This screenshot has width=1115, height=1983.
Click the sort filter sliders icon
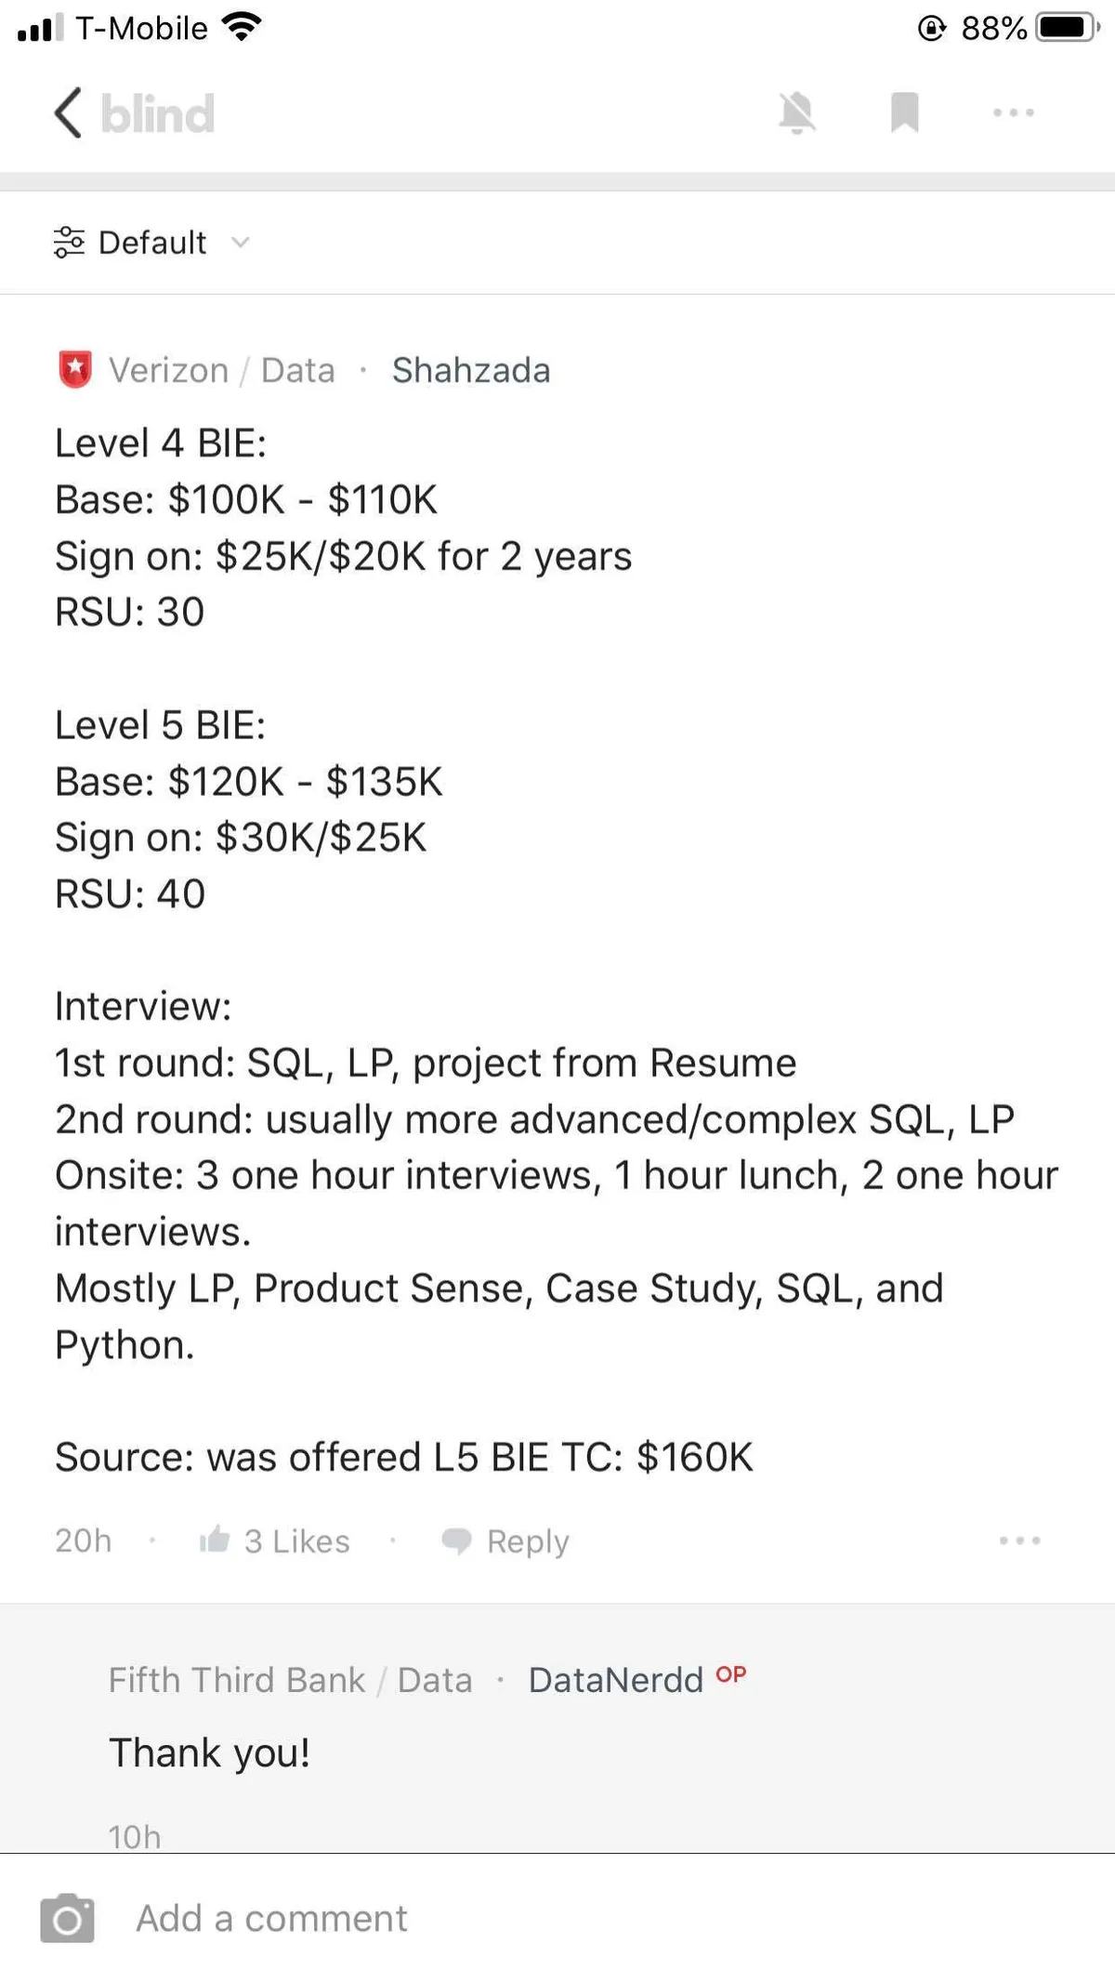click(69, 243)
